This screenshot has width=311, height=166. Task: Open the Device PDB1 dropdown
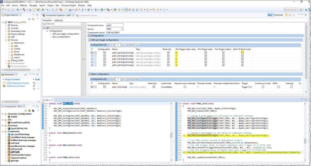click(122, 29)
